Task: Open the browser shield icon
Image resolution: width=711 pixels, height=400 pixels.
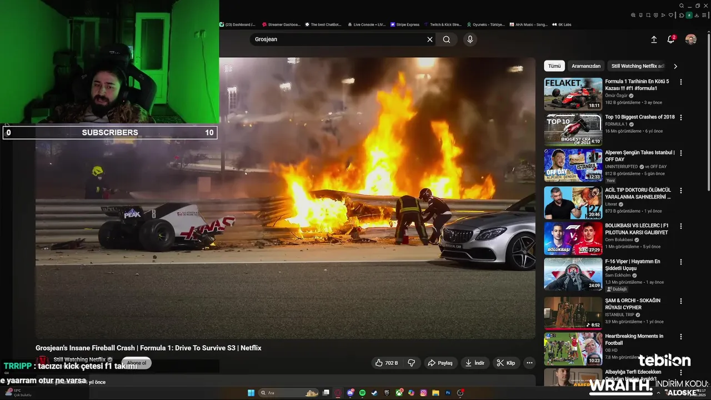Action: click(655, 15)
